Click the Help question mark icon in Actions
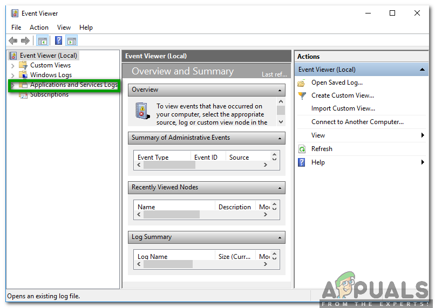The width and height of the screenshot is (435, 308). tap(301, 162)
